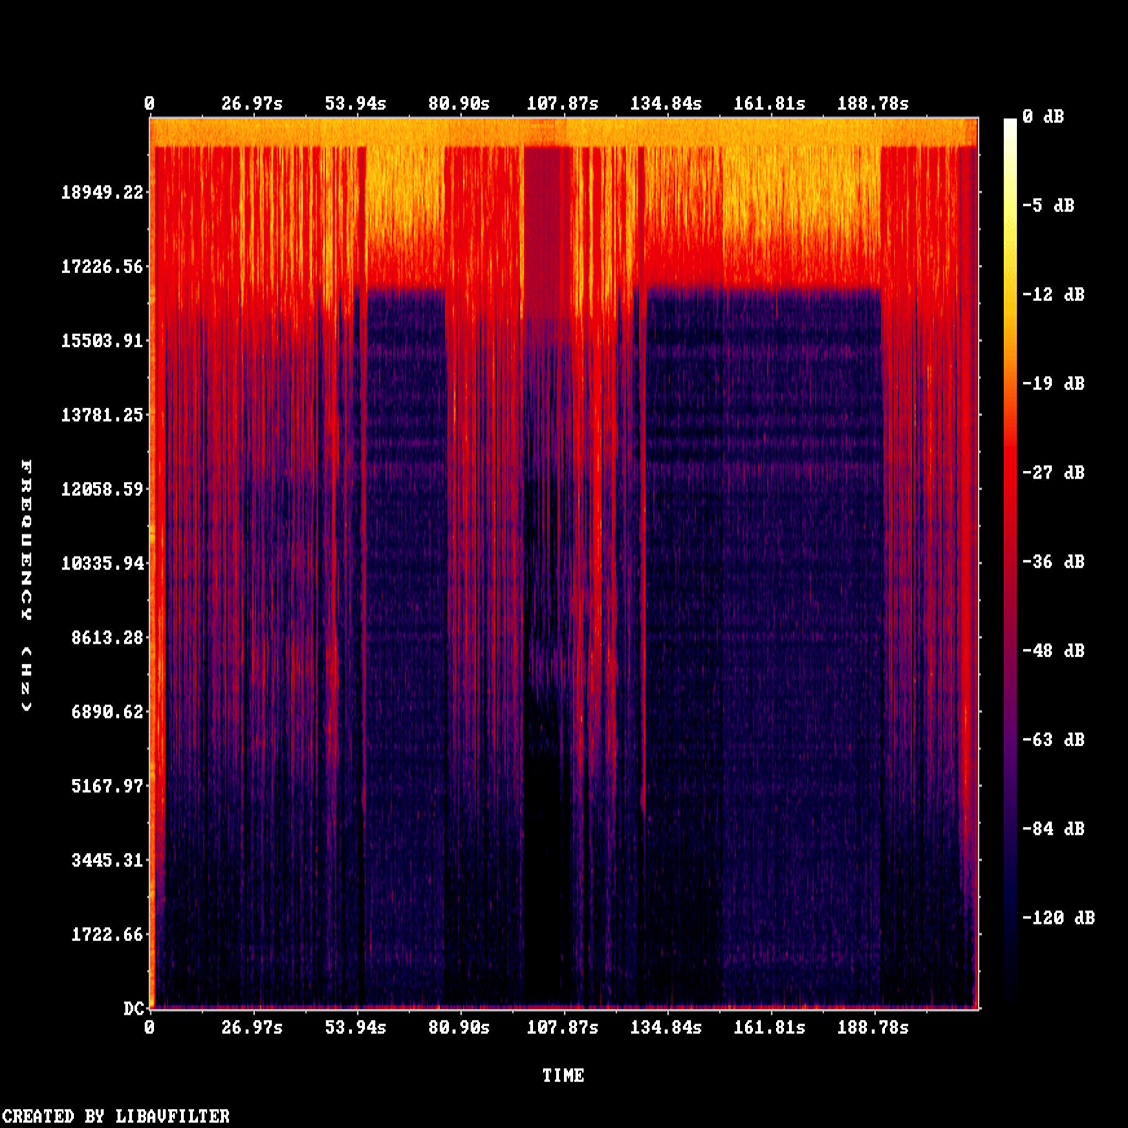The image size is (1128, 1128).
Task: Click the bottom 188.78s time marker
Action: pyautogui.click(x=872, y=1028)
